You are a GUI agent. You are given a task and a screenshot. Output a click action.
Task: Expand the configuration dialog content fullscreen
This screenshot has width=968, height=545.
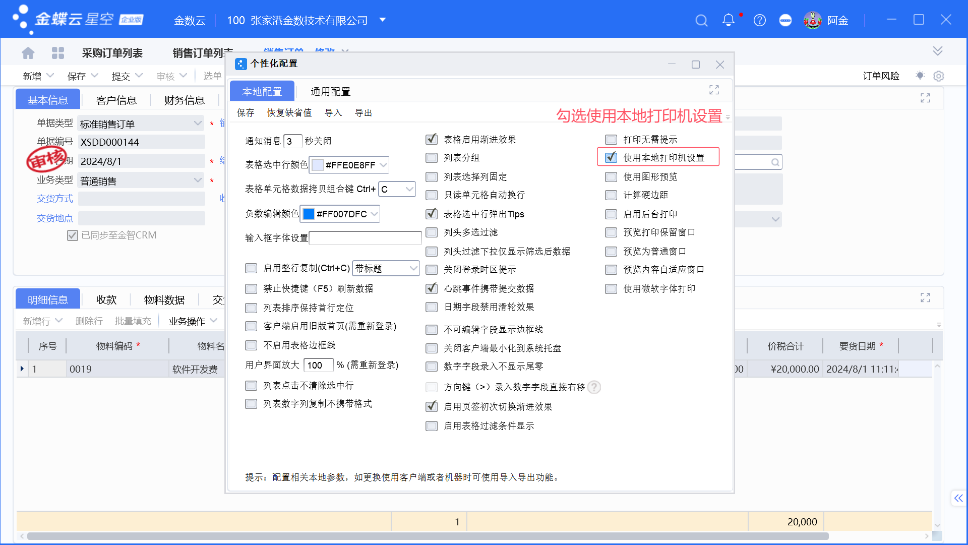pyautogui.click(x=714, y=90)
